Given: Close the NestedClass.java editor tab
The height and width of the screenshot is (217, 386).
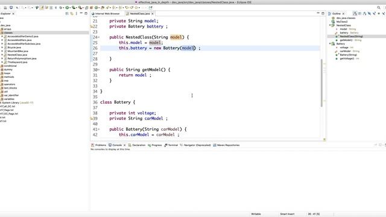Looking at the screenshot, I should click(x=153, y=13).
